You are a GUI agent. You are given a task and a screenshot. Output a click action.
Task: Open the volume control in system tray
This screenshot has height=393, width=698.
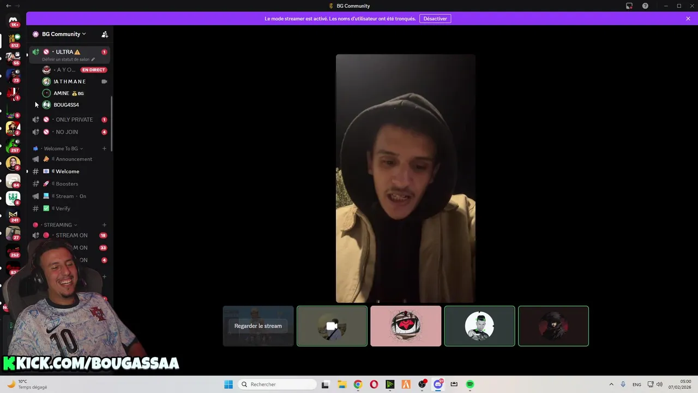tap(659, 384)
